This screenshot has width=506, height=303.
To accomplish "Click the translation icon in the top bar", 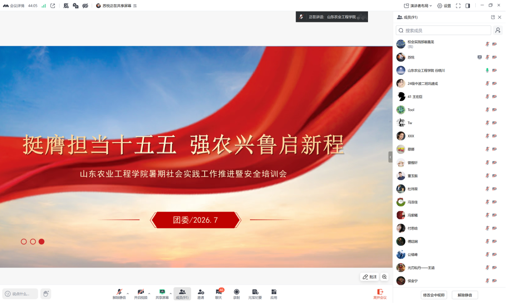I will tap(76, 6).
